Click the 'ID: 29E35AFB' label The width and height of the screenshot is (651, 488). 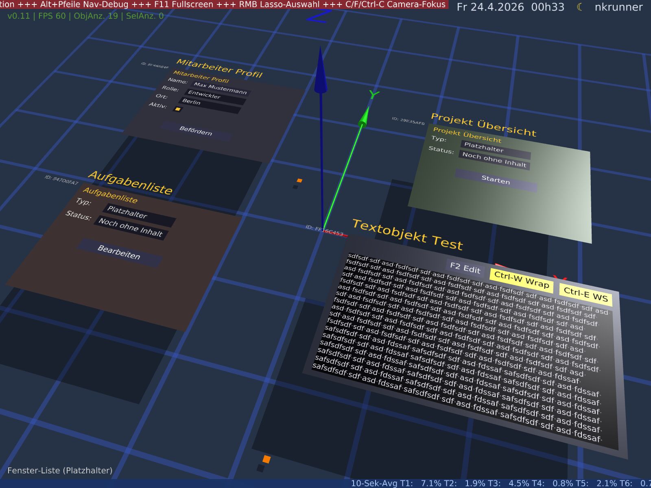click(x=408, y=121)
